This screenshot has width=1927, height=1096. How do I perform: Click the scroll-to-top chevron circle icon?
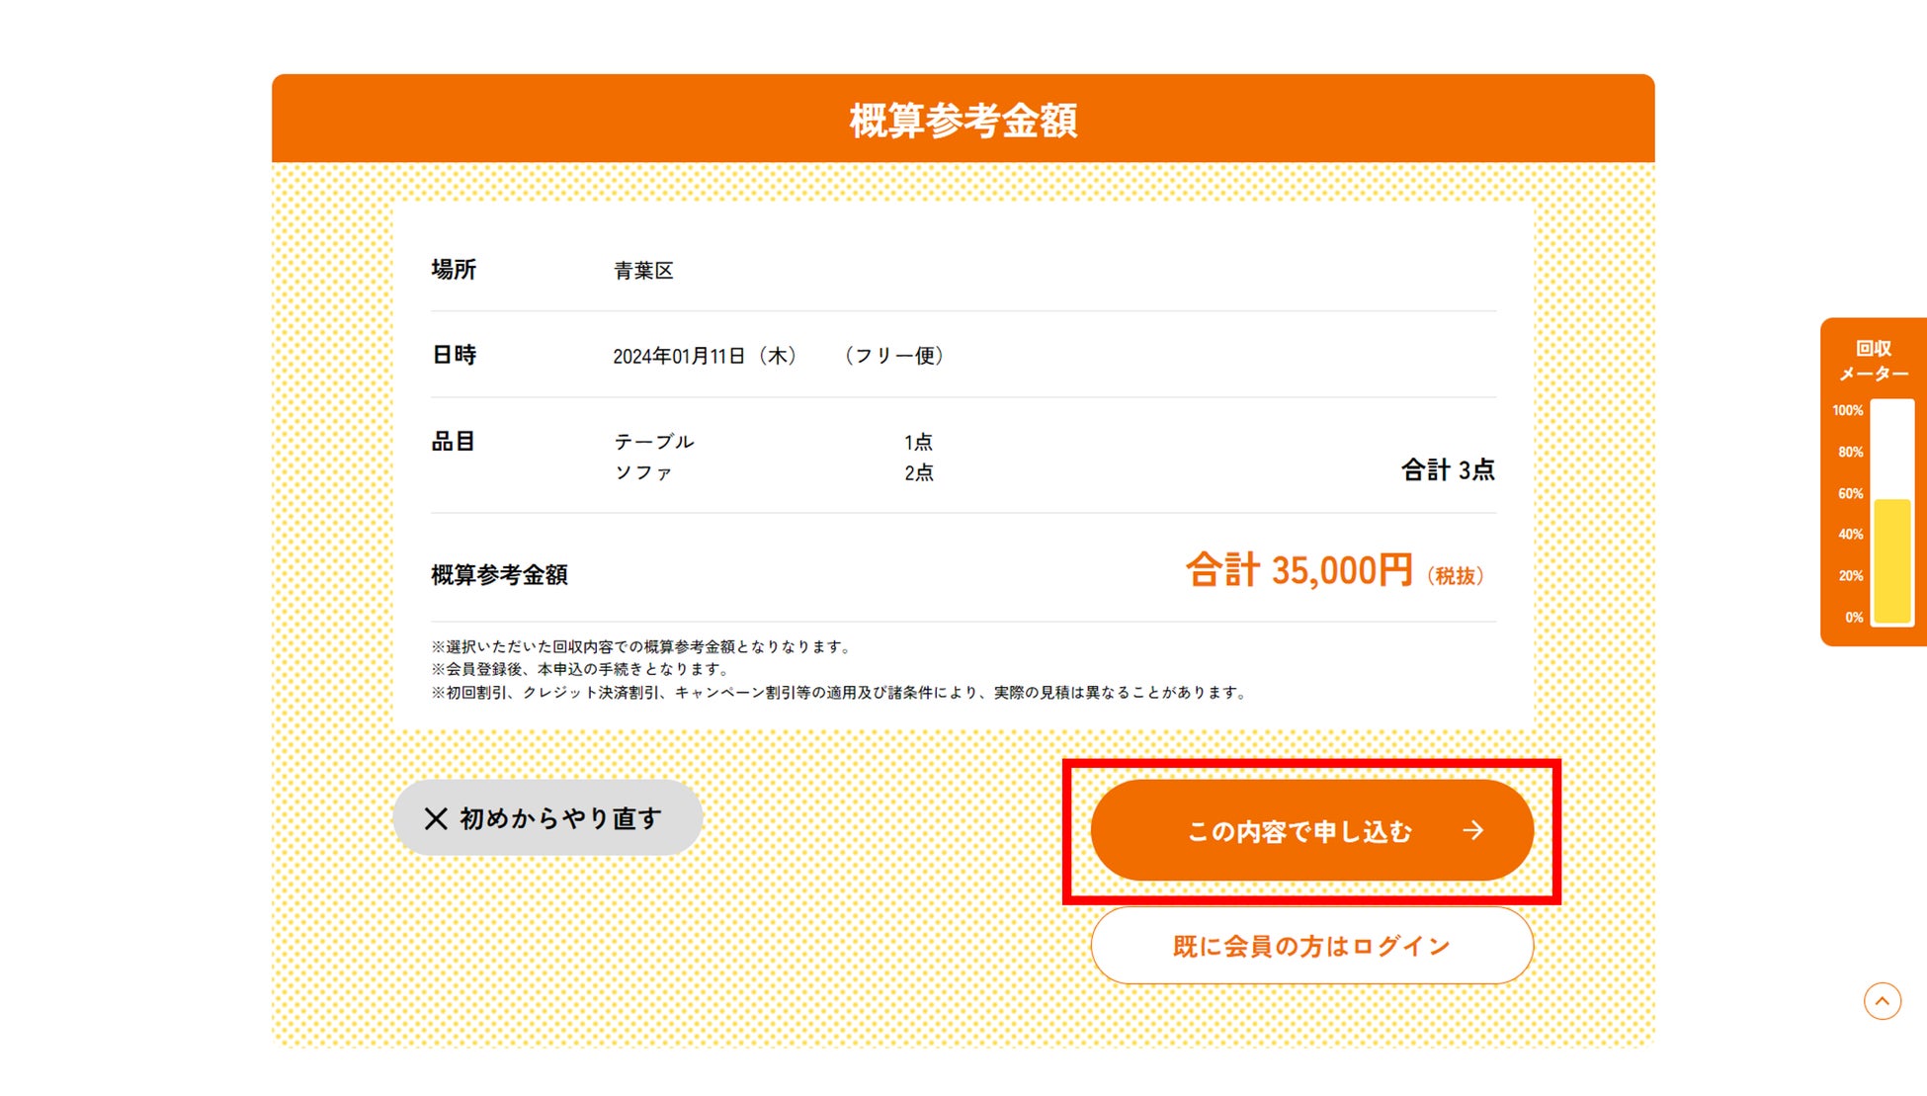[1882, 1001]
